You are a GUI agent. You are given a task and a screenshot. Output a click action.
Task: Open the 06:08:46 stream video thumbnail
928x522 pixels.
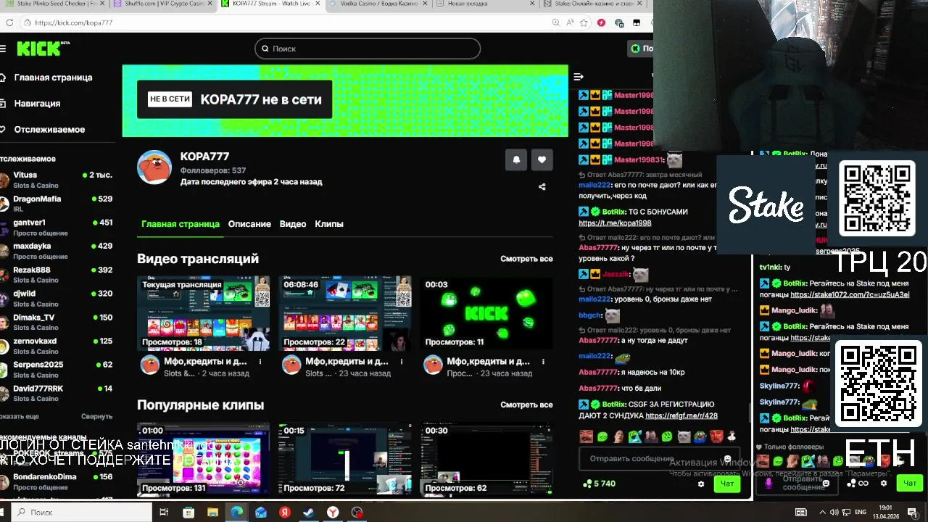click(345, 313)
